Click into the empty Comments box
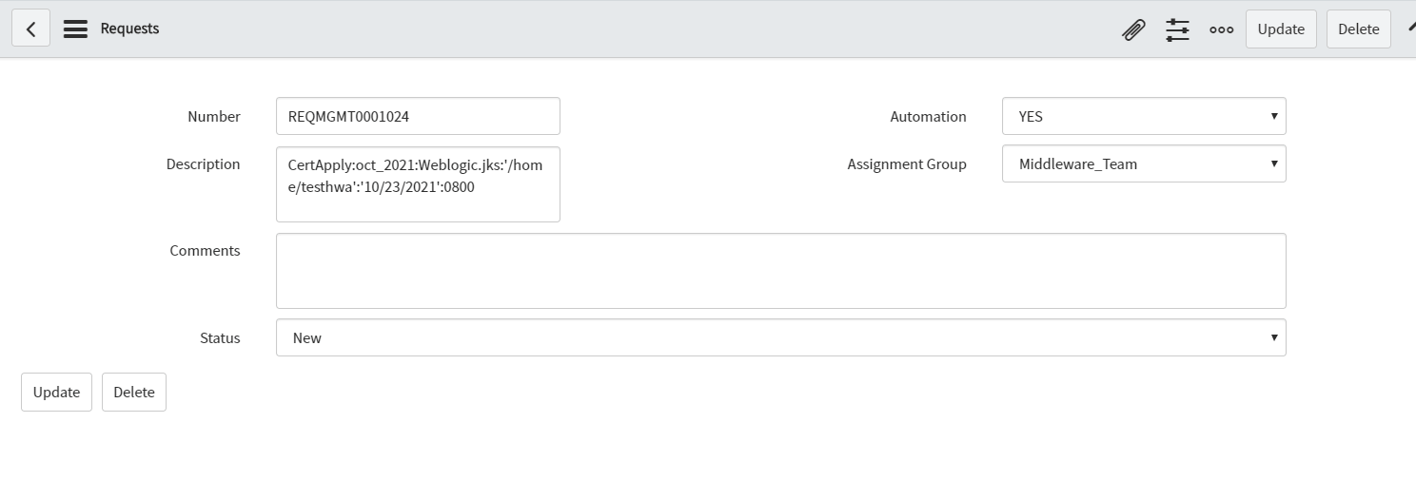1416x480 pixels. pos(780,271)
